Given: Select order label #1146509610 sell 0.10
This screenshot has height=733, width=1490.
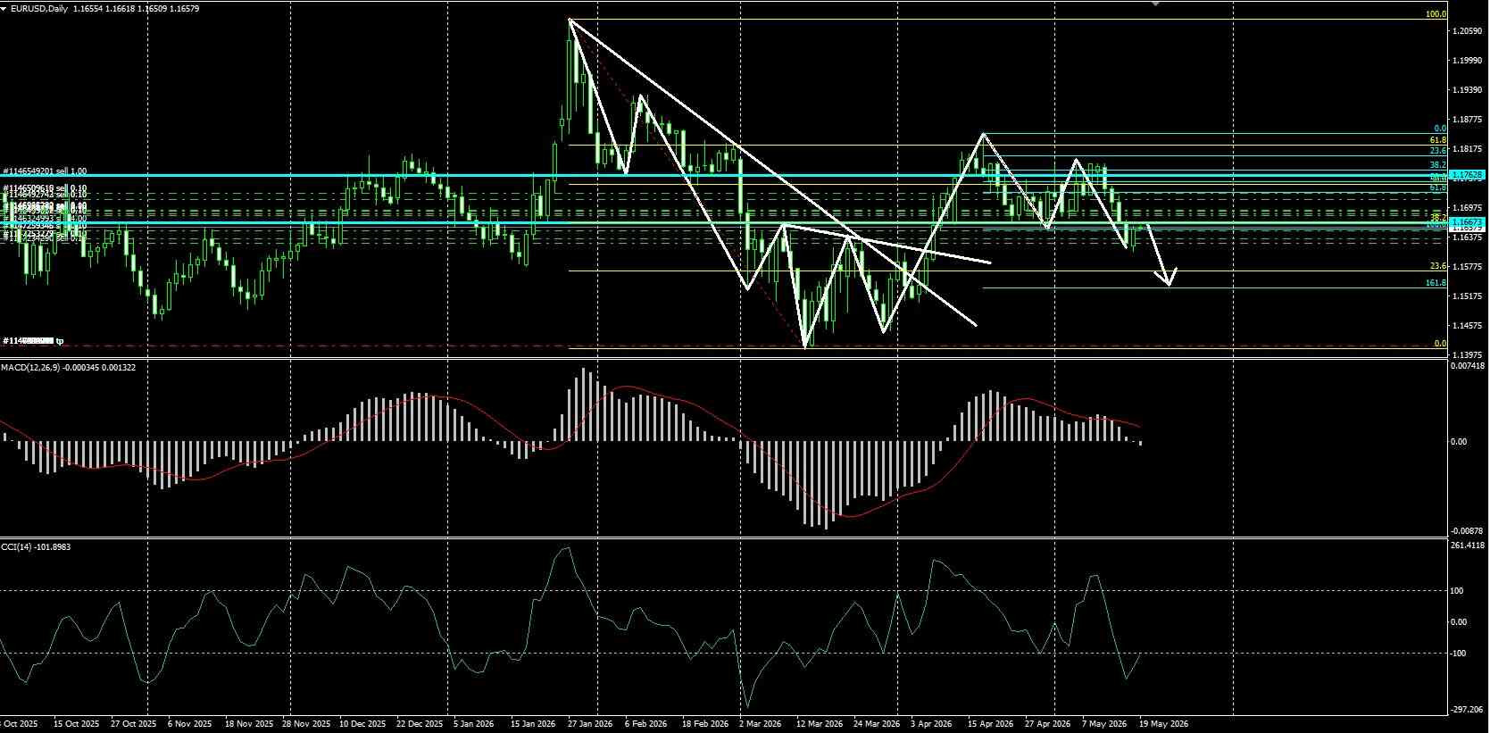Looking at the screenshot, I should coord(46,188).
